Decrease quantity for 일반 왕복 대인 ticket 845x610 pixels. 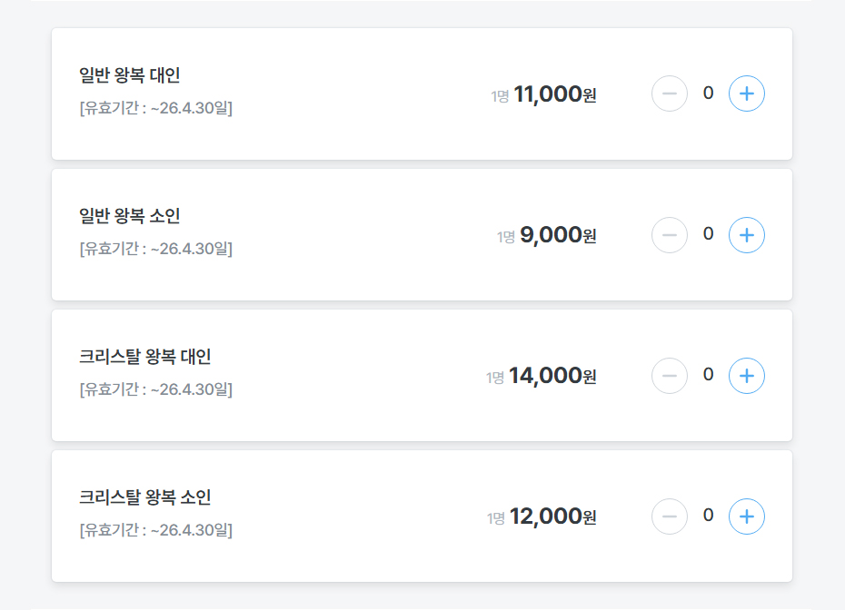point(670,93)
